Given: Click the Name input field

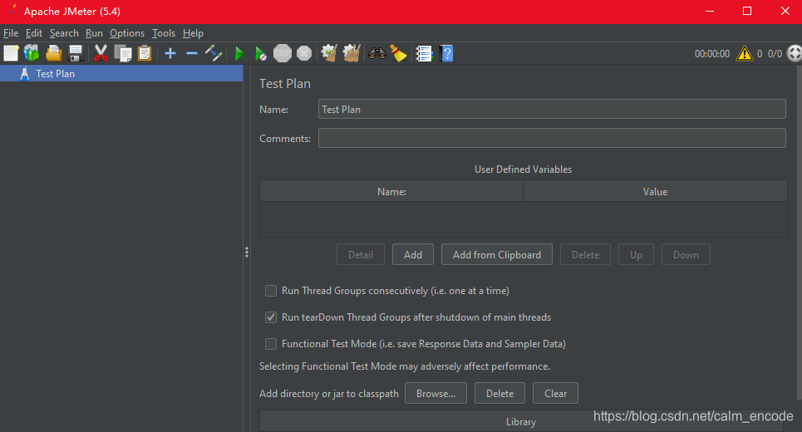Looking at the screenshot, I should click(x=552, y=109).
